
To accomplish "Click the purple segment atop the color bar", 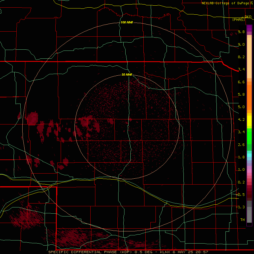I will tap(249, 28).
